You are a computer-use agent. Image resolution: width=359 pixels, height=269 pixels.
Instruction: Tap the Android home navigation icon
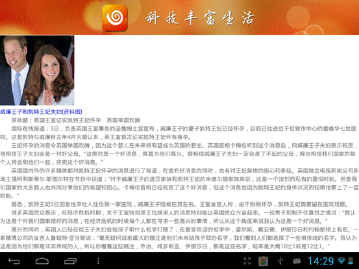(42, 261)
